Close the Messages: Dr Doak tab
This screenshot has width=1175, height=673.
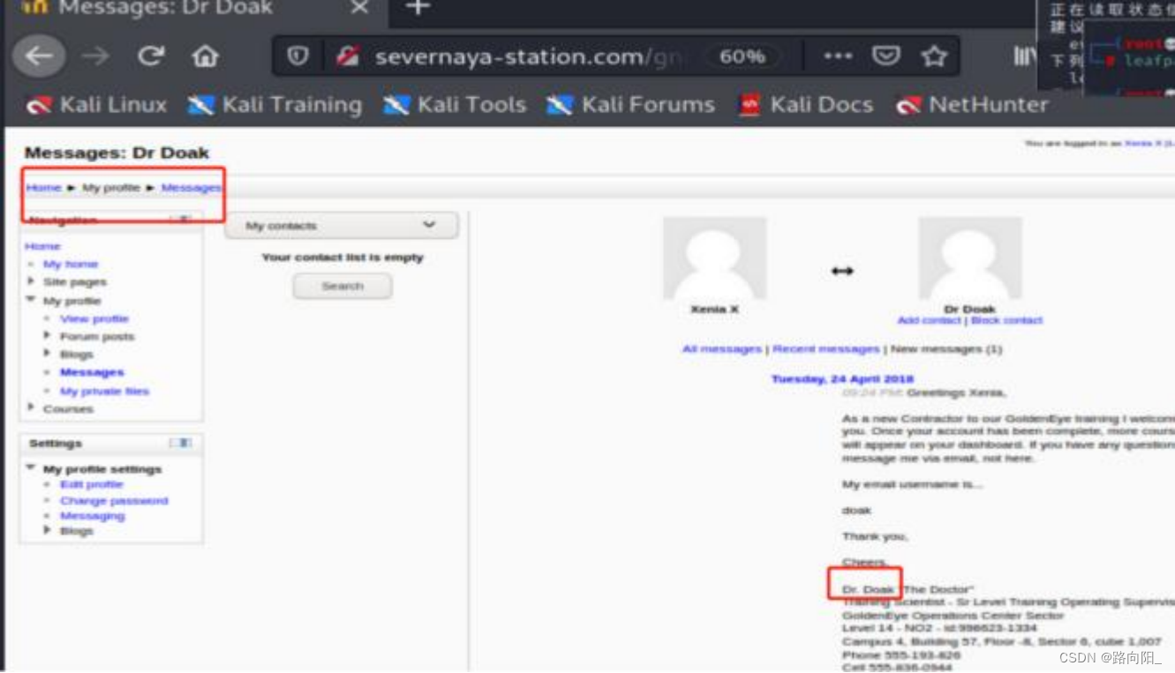click(x=359, y=8)
